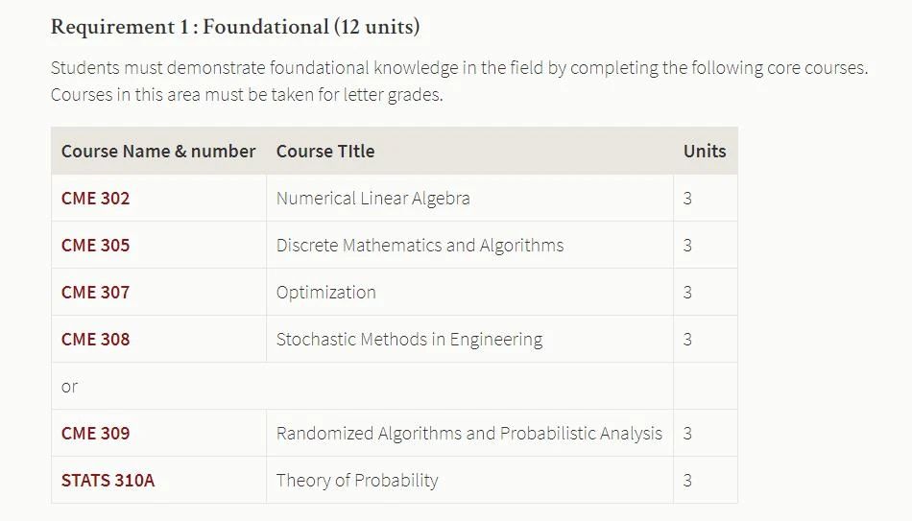Screen dimensions: 912x521
Task: Select Discrete Mathematics and Algorithms title cell
Action: coord(470,246)
